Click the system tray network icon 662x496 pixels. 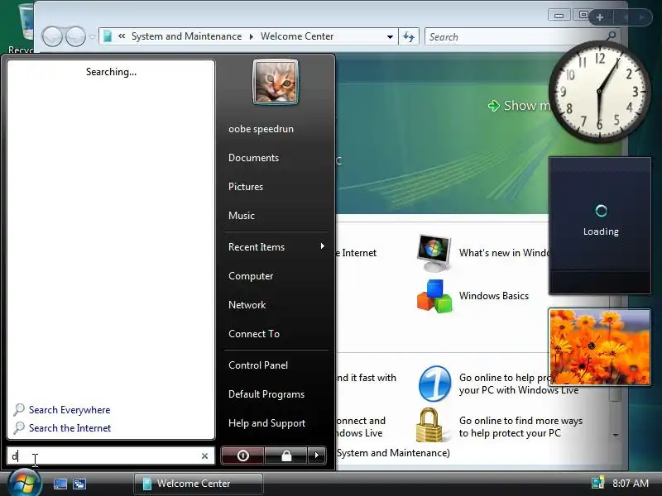coord(597,484)
